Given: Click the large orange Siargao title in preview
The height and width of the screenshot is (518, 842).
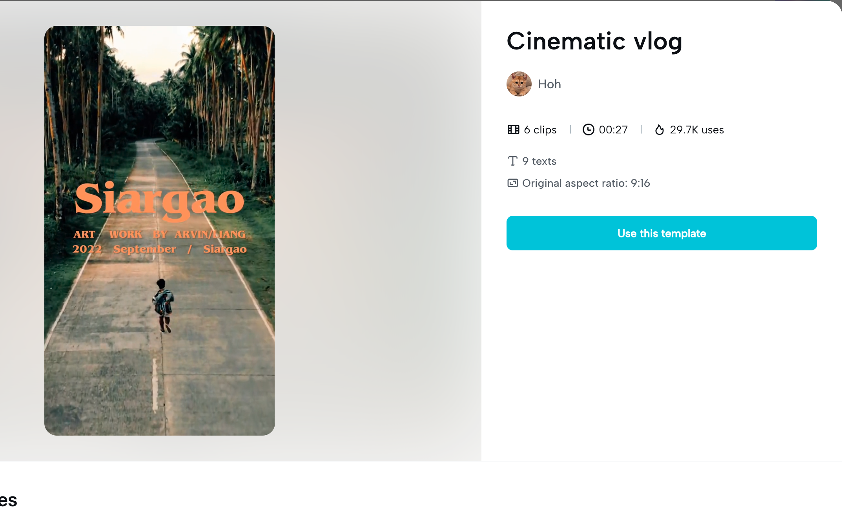Looking at the screenshot, I should tap(159, 199).
